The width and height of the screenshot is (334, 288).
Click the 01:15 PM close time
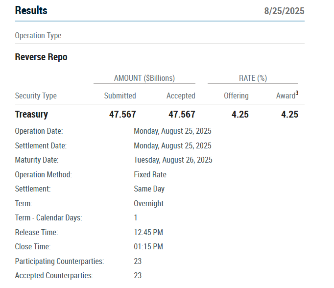coord(148,247)
